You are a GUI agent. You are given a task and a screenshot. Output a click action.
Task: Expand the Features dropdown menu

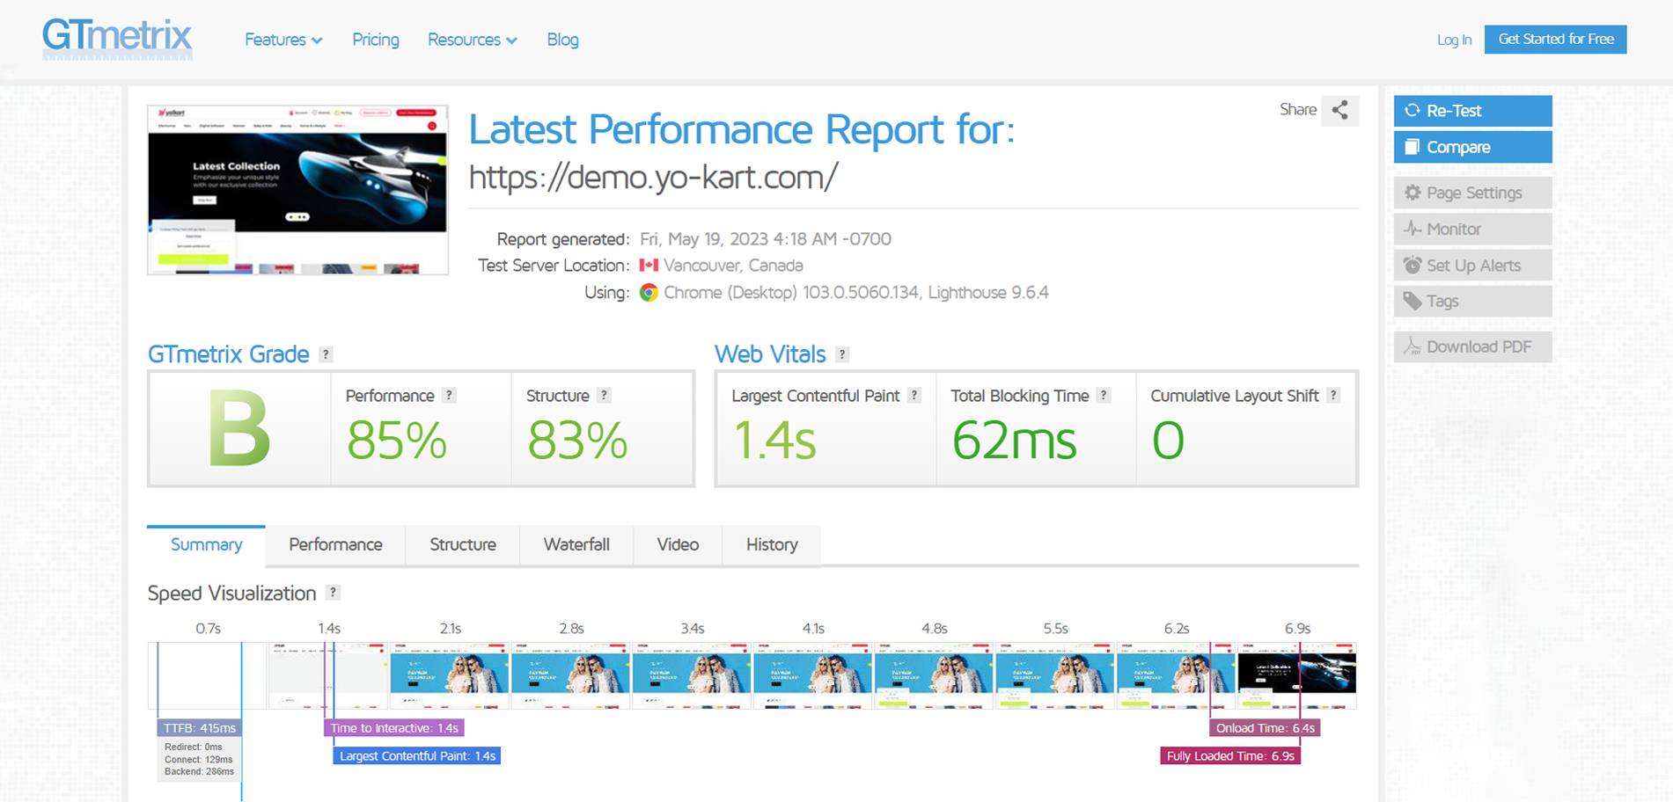[283, 40]
